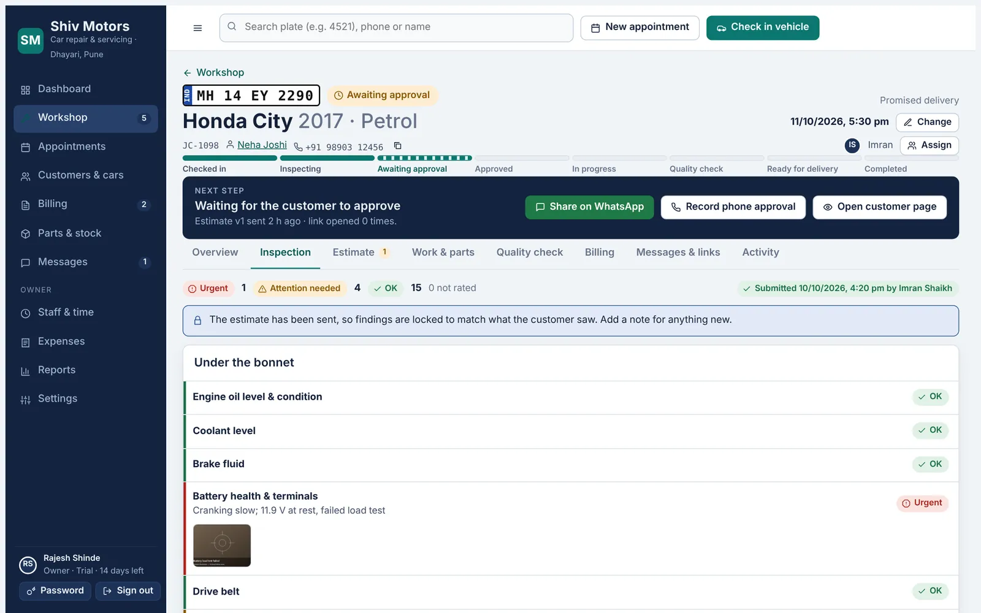Viewport: 981px width, 613px height.
Task: Select the Inspection tab
Action: click(285, 253)
